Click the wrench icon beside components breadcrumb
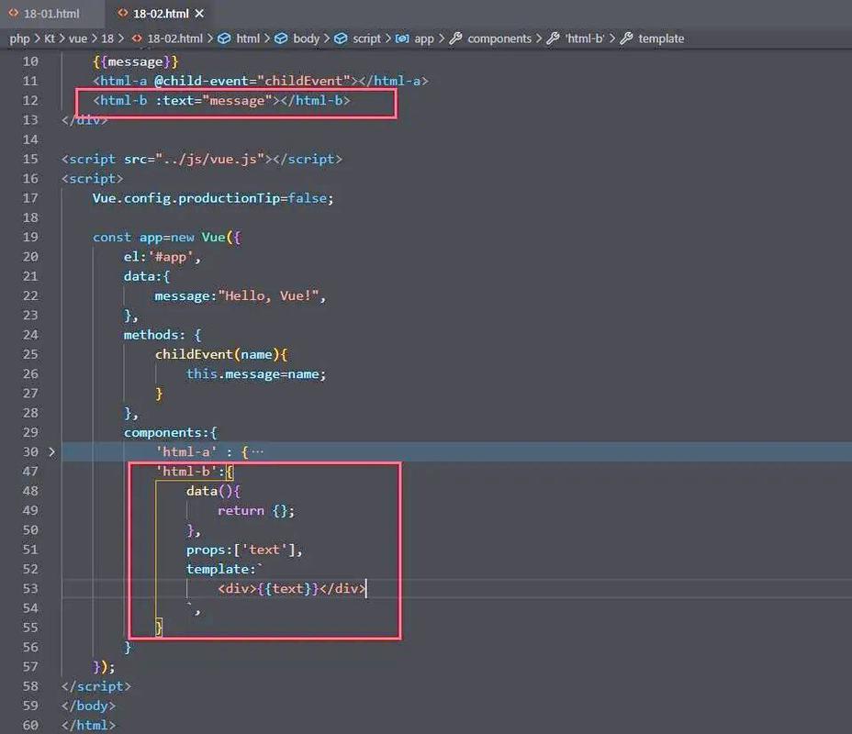Image resolution: width=852 pixels, height=734 pixels. [455, 39]
